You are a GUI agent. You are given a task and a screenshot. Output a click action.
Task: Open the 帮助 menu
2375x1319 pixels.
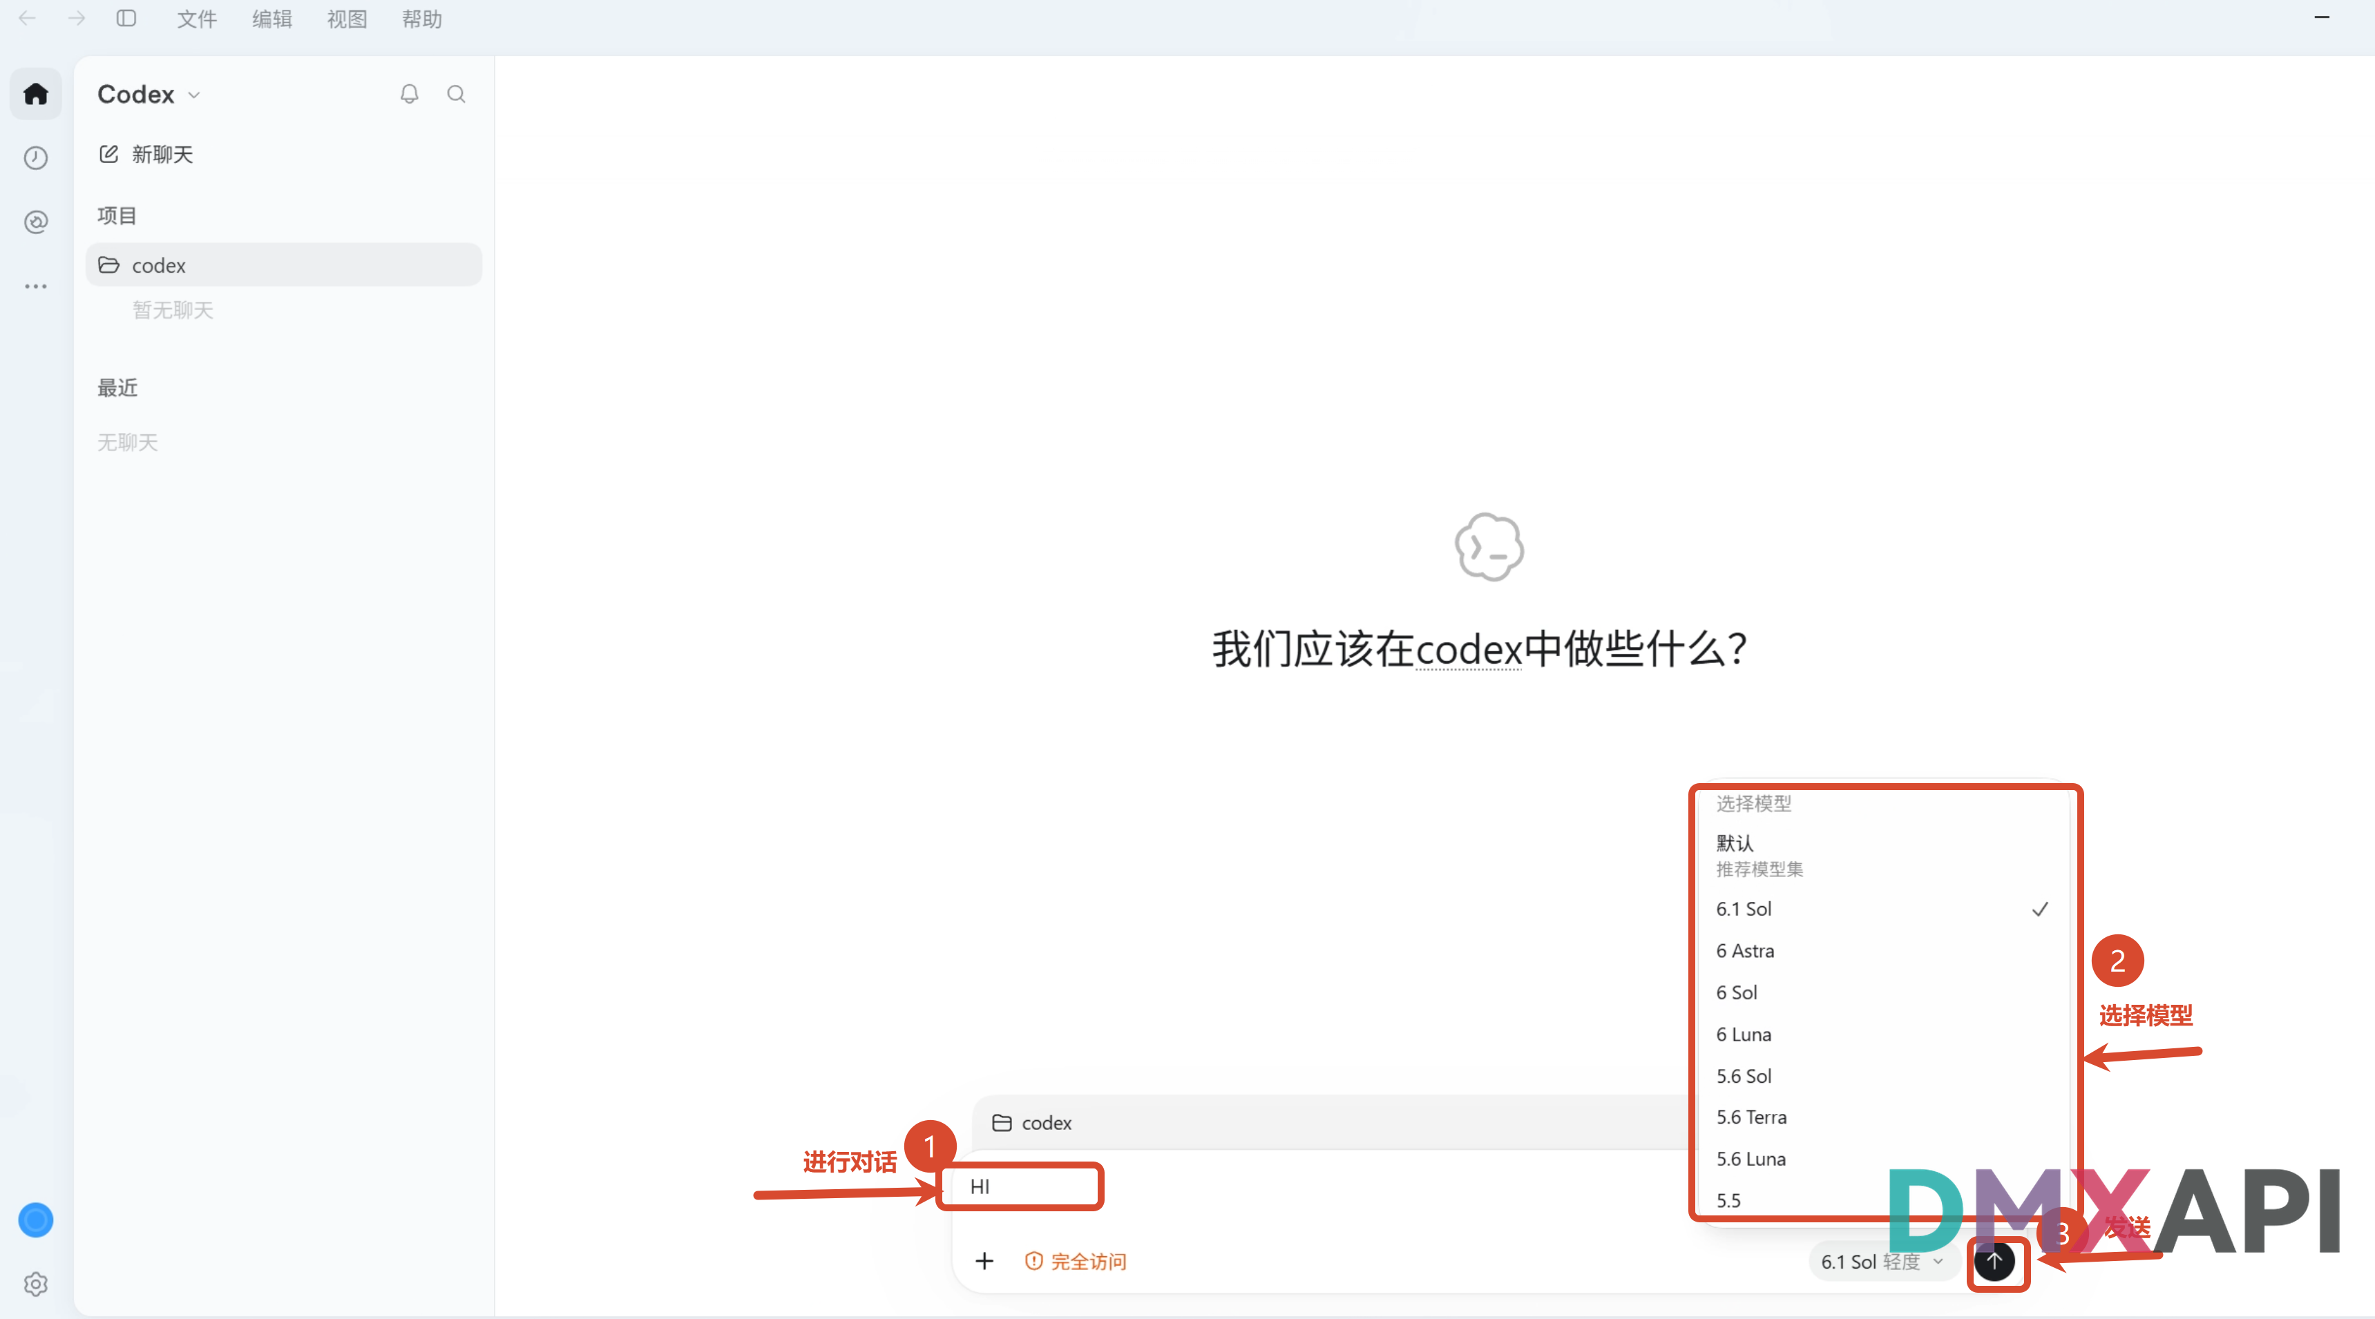tap(421, 19)
